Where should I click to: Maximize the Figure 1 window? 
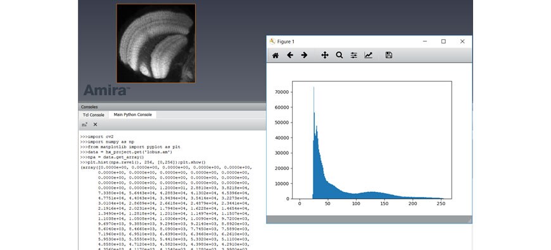point(443,41)
